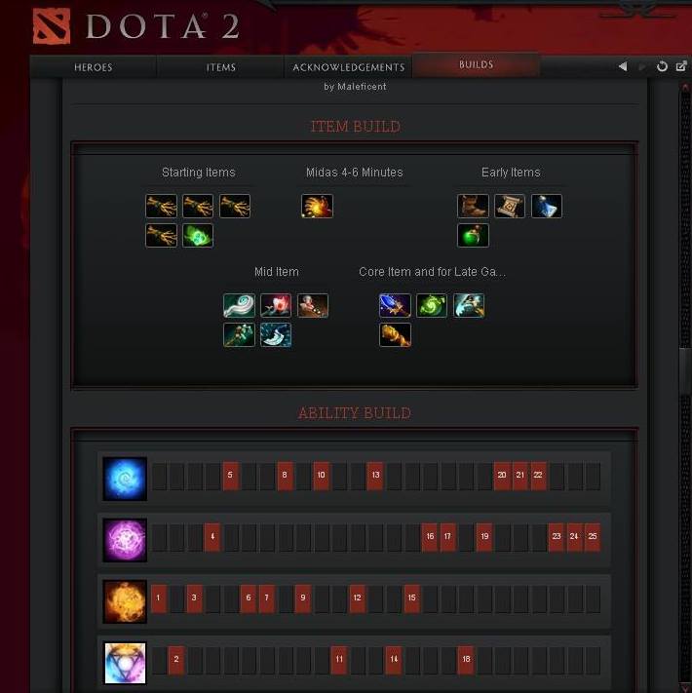Image resolution: width=692 pixels, height=693 pixels.
Task: Click the blue Quas orb ability icon
Action: click(125, 479)
